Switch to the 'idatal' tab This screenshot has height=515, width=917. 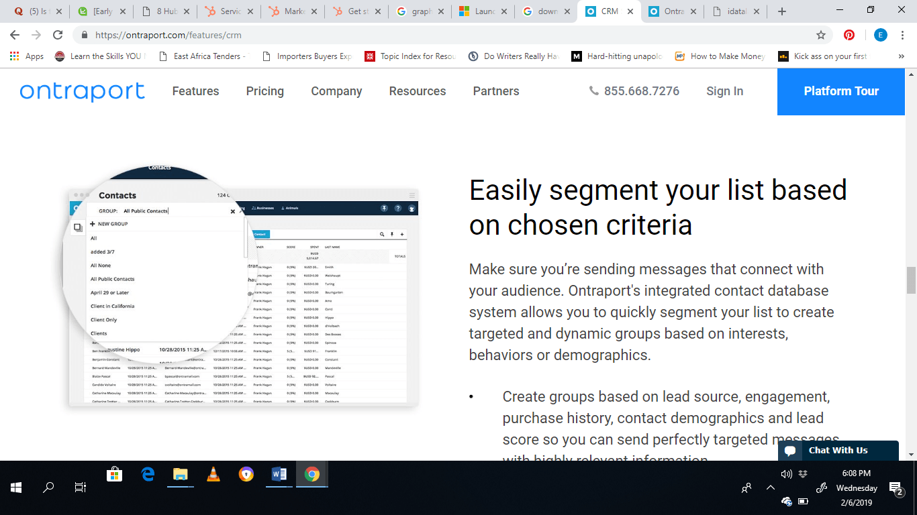(x=736, y=11)
